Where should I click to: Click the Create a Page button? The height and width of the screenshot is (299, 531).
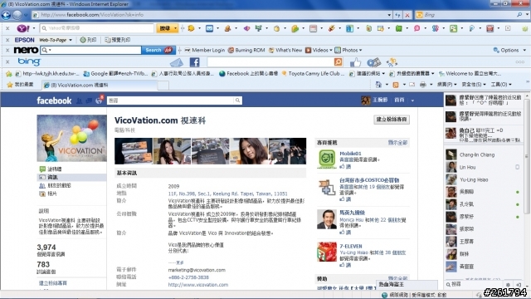click(392, 120)
